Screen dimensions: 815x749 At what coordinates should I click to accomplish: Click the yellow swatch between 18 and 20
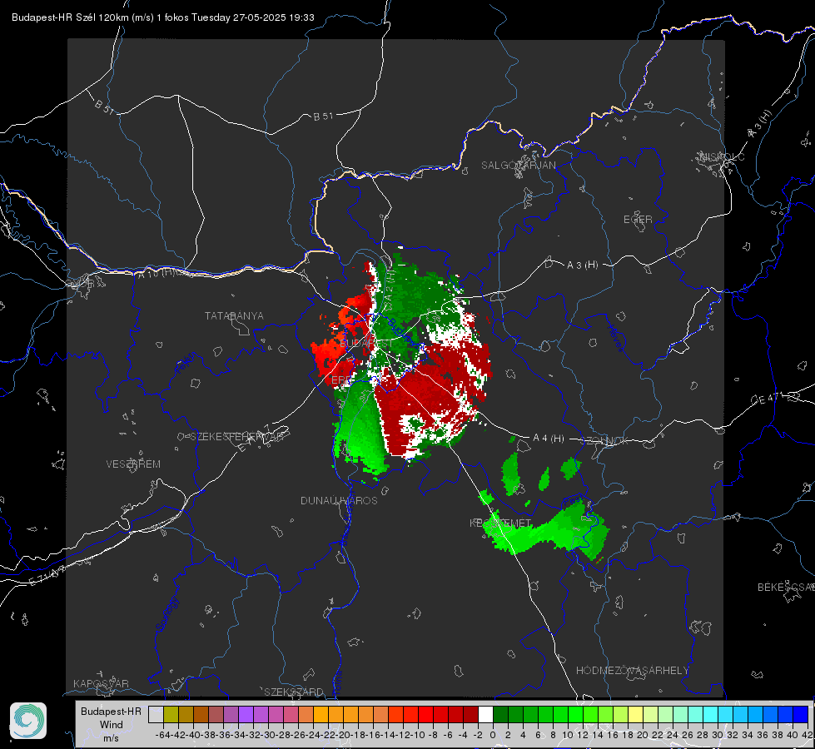coord(635,714)
